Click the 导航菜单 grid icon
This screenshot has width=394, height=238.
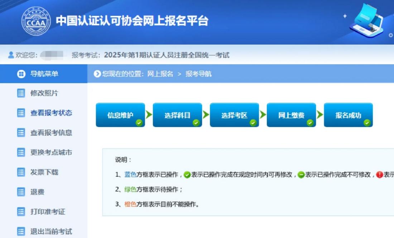coord(21,74)
